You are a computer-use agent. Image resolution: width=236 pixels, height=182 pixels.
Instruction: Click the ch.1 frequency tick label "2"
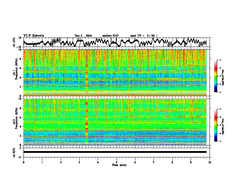21,87
